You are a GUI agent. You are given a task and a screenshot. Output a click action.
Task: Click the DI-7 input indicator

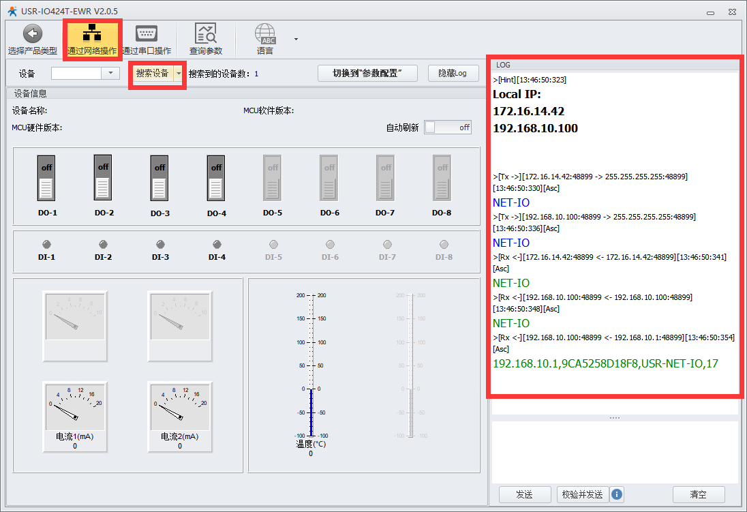(387, 245)
